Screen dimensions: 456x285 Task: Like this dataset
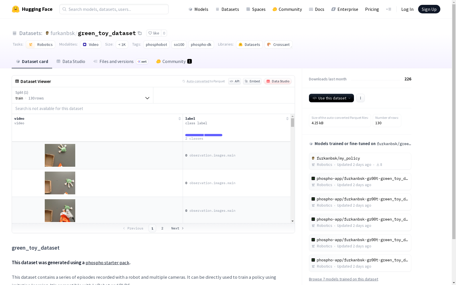(154, 33)
